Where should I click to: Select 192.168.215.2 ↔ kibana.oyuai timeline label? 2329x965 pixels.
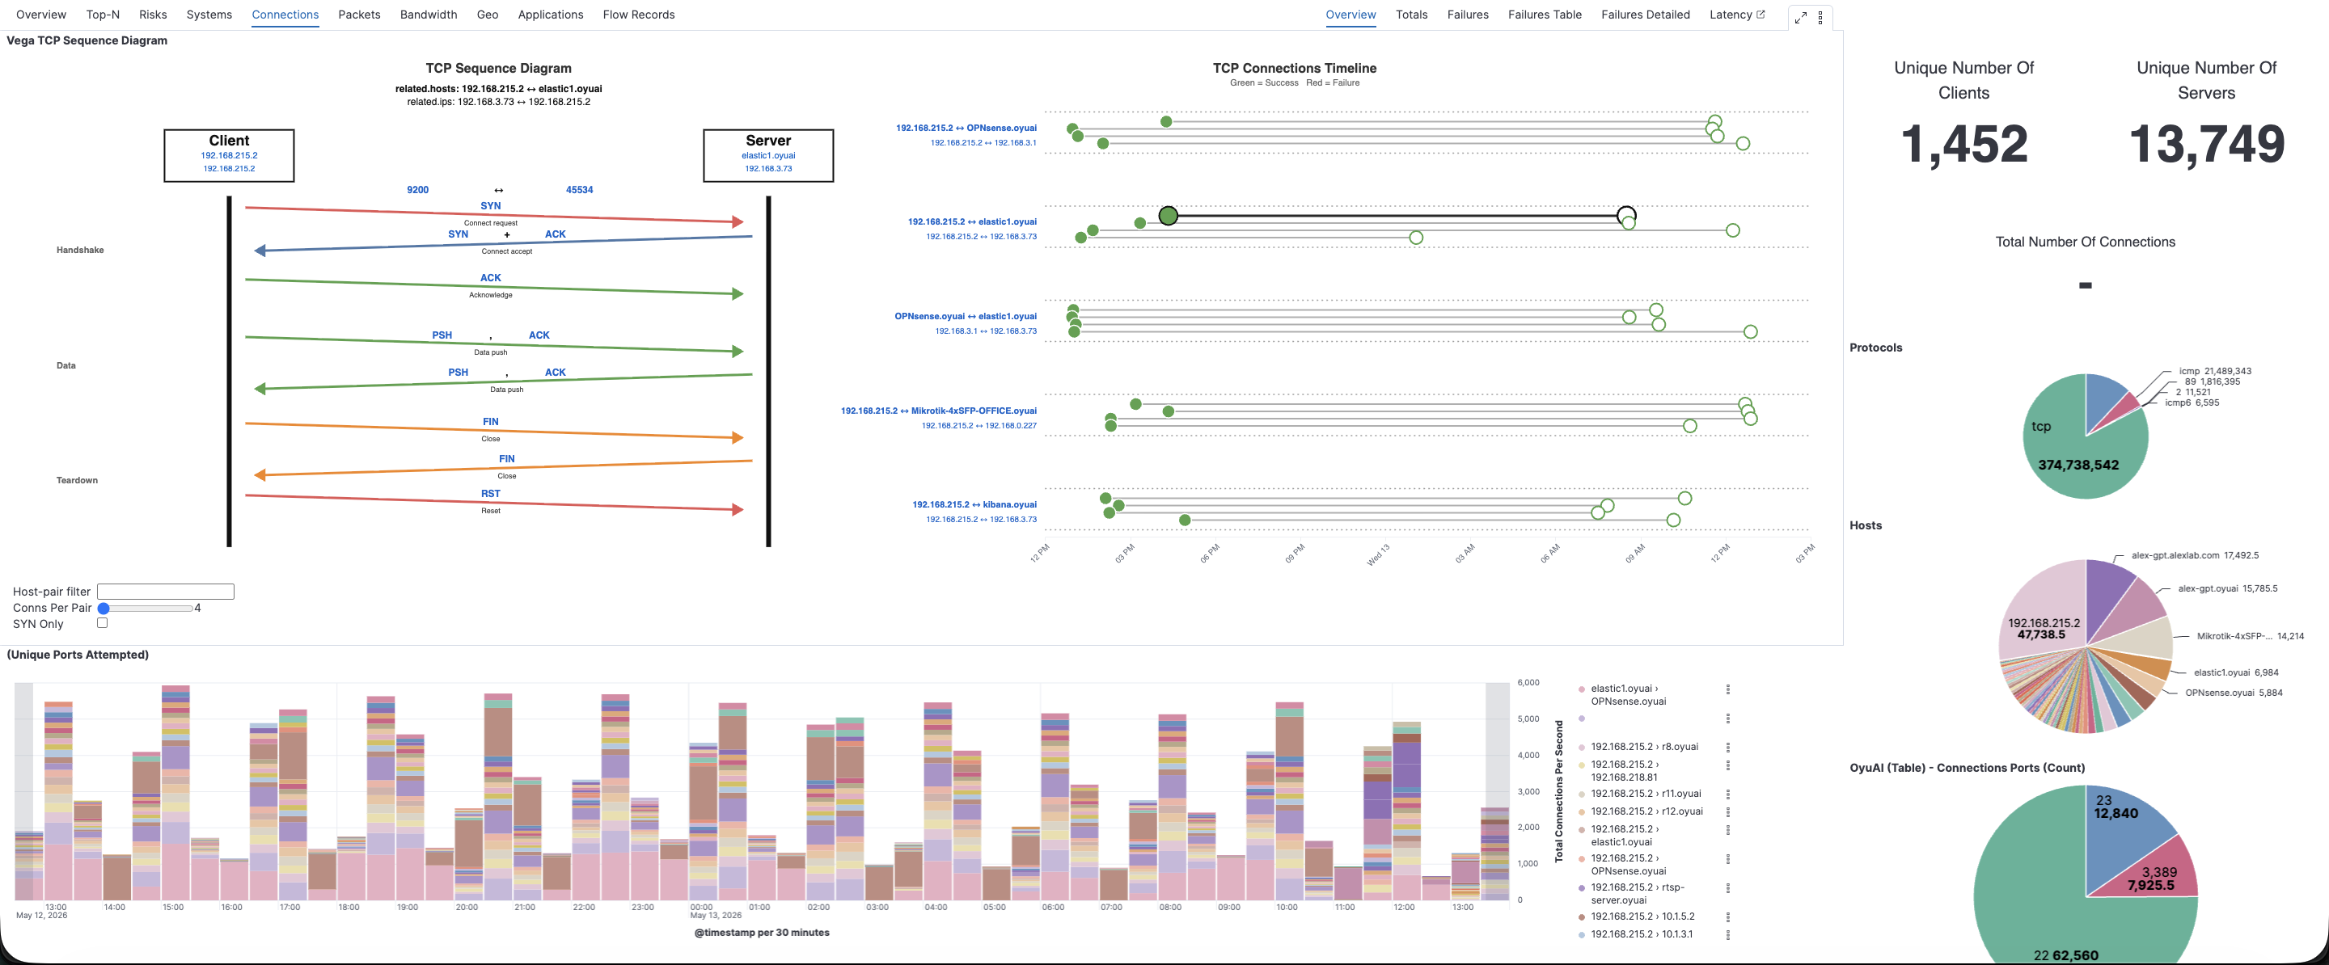(x=974, y=504)
